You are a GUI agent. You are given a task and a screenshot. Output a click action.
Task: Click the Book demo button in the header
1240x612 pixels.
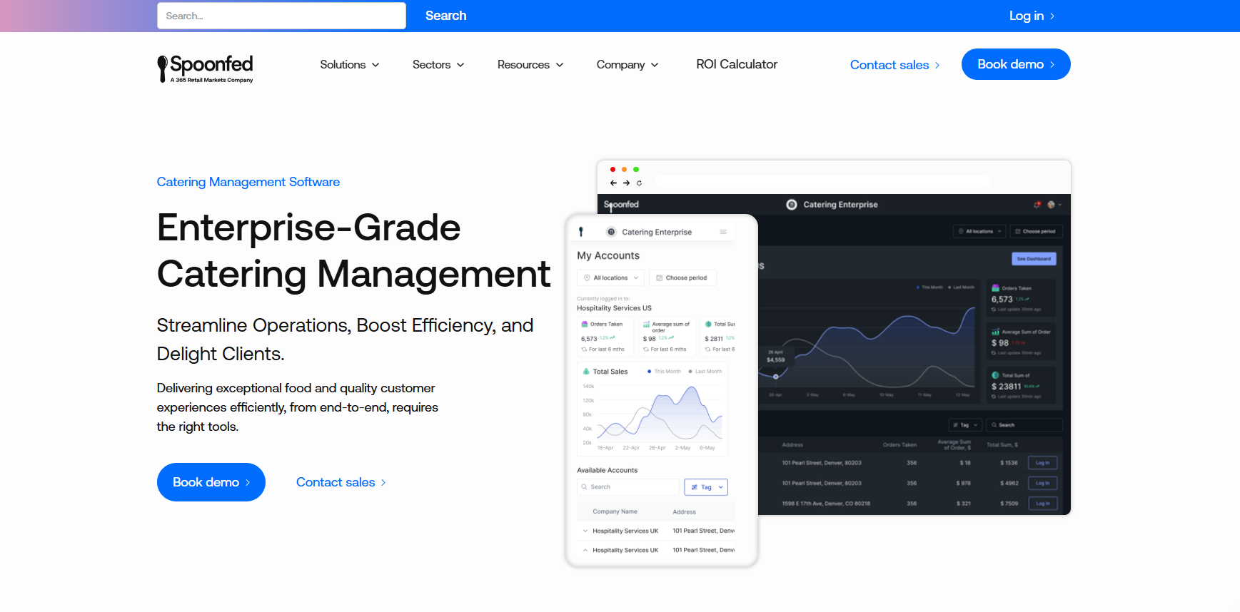point(1016,64)
